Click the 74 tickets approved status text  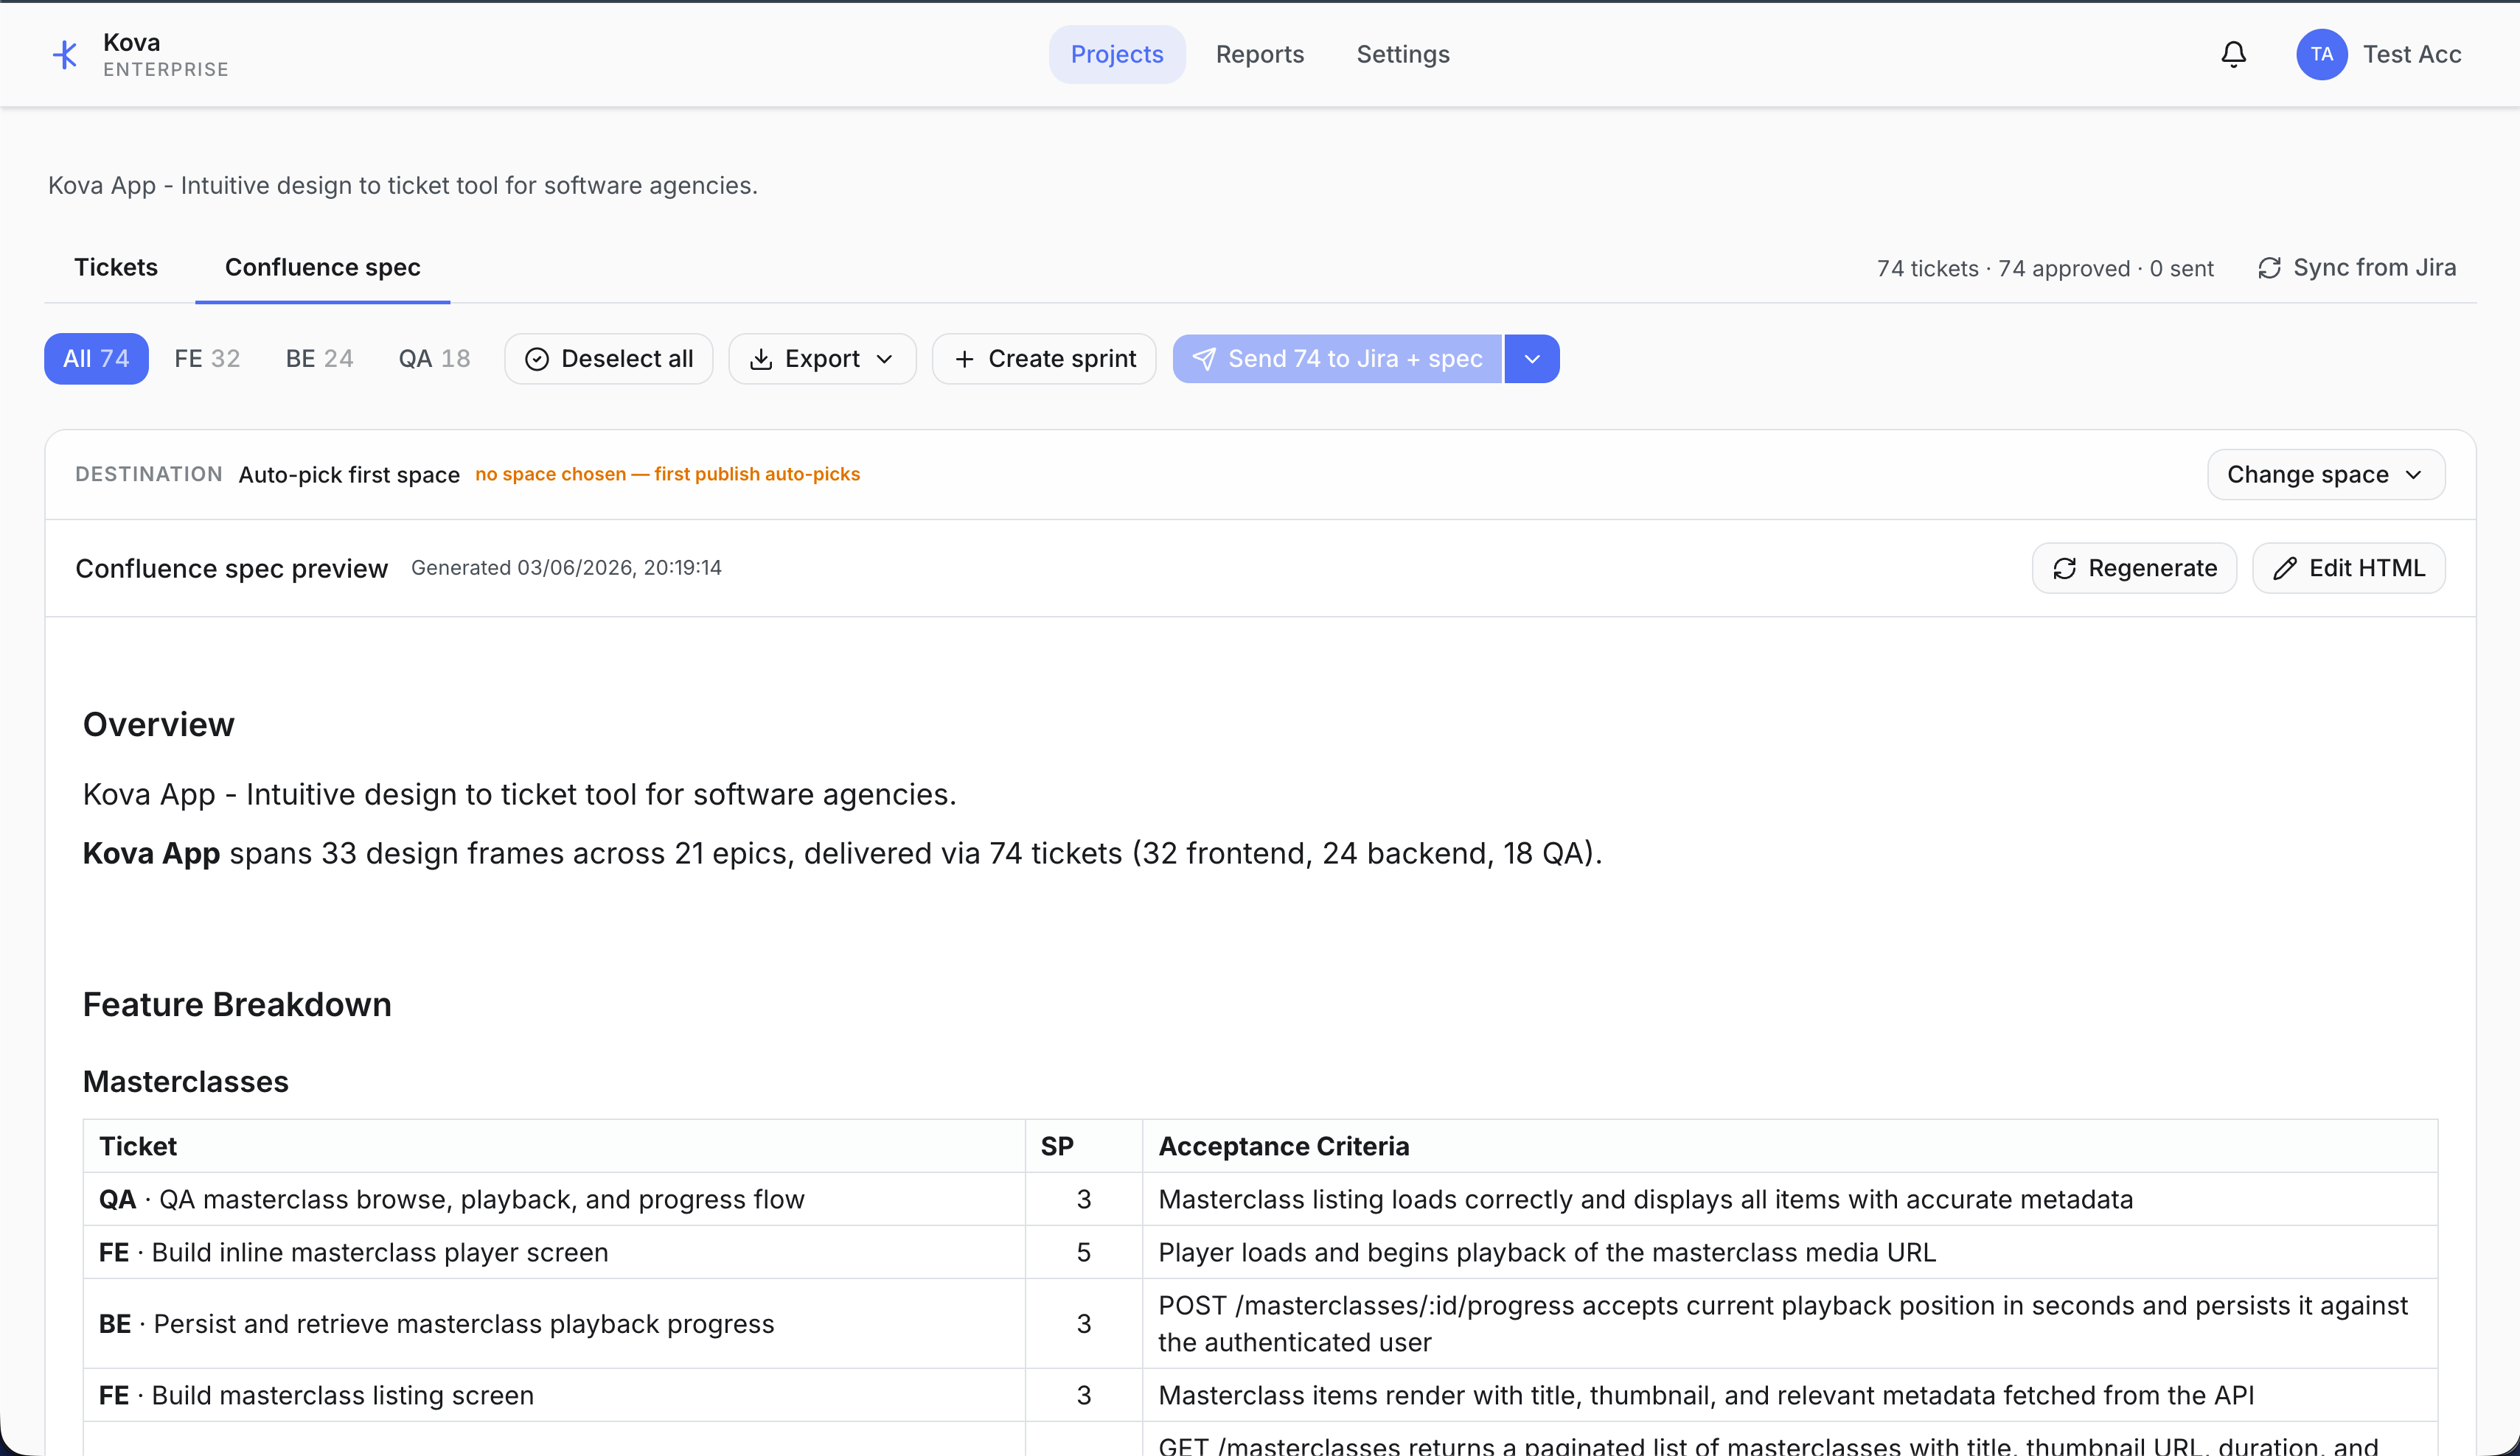(x=2045, y=267)
